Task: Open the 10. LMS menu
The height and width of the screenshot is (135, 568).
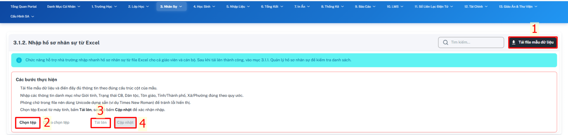Action: pos(395,6)
